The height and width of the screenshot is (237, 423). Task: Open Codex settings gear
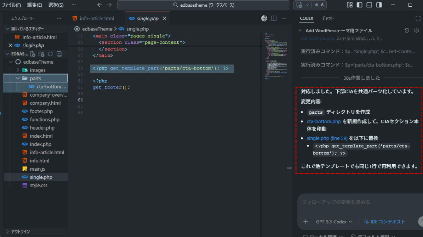[416, 31]
